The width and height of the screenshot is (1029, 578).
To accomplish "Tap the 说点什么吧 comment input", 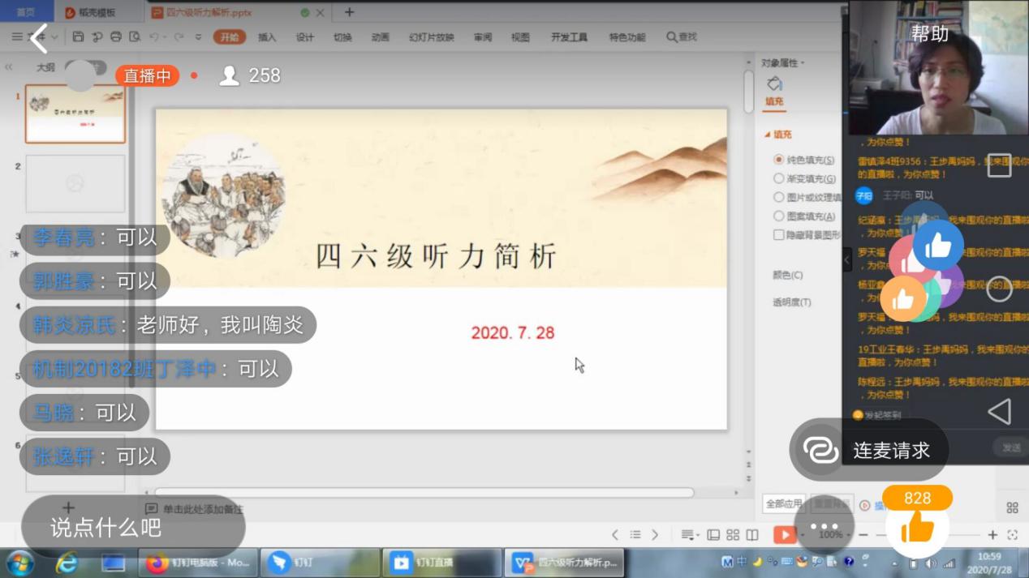I will pos(133,528).
